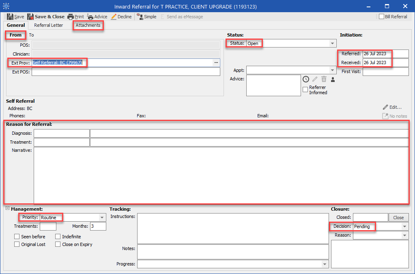
Task: Click the person icon beside the Advice box
Action: [x=333, y=79]
